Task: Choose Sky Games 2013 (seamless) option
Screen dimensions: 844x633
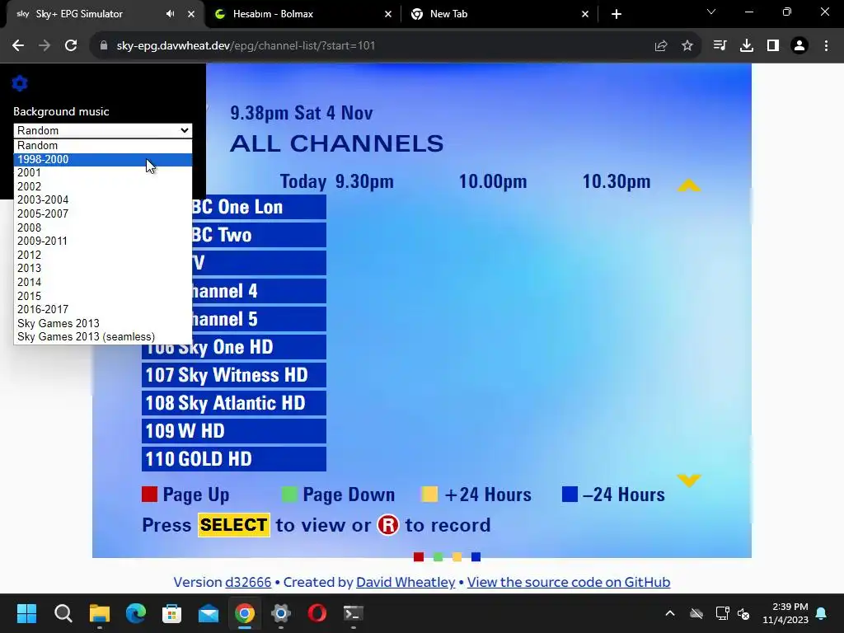Action: pos(102,337)
